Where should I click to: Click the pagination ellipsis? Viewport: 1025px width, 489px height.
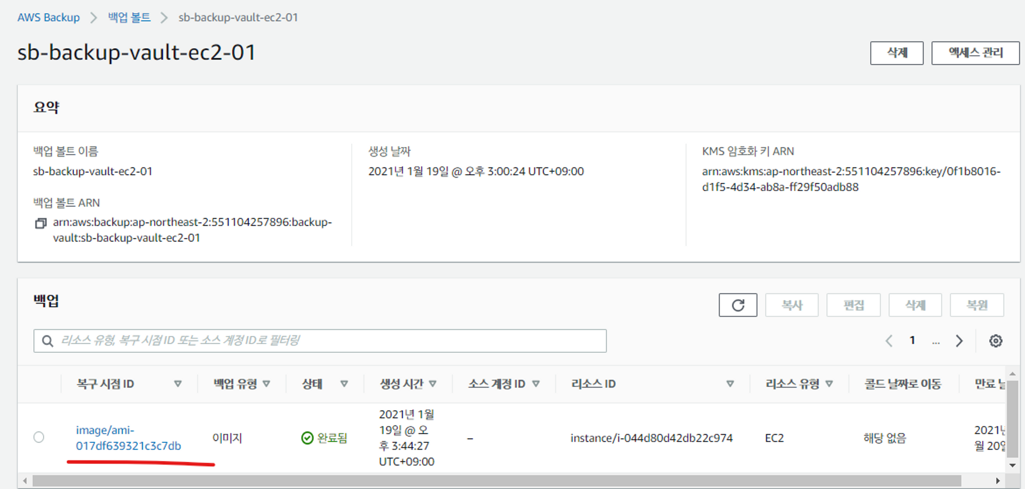click(x=936, y=342)
